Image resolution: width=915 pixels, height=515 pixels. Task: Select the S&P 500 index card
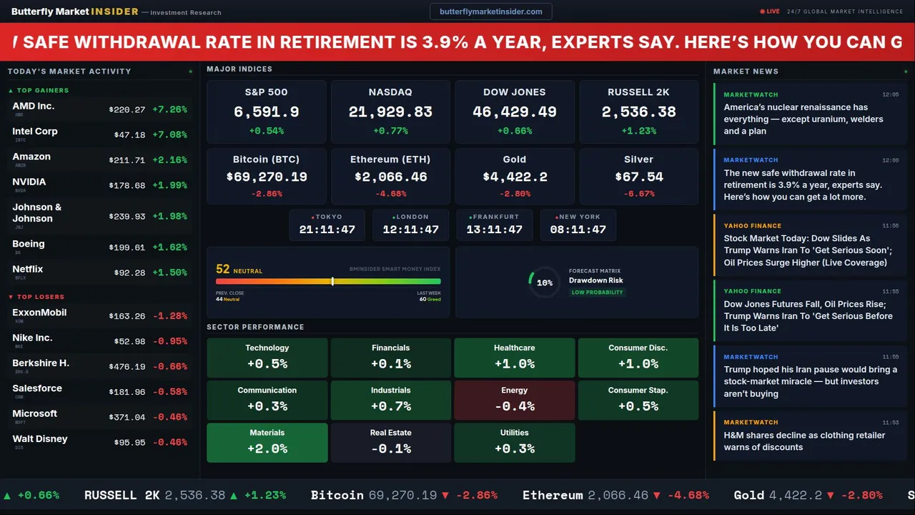click(266, 111)
